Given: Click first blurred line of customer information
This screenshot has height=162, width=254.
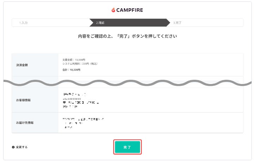Looking at the screenshot, I should pyautogui.click(x=74, y=94).
